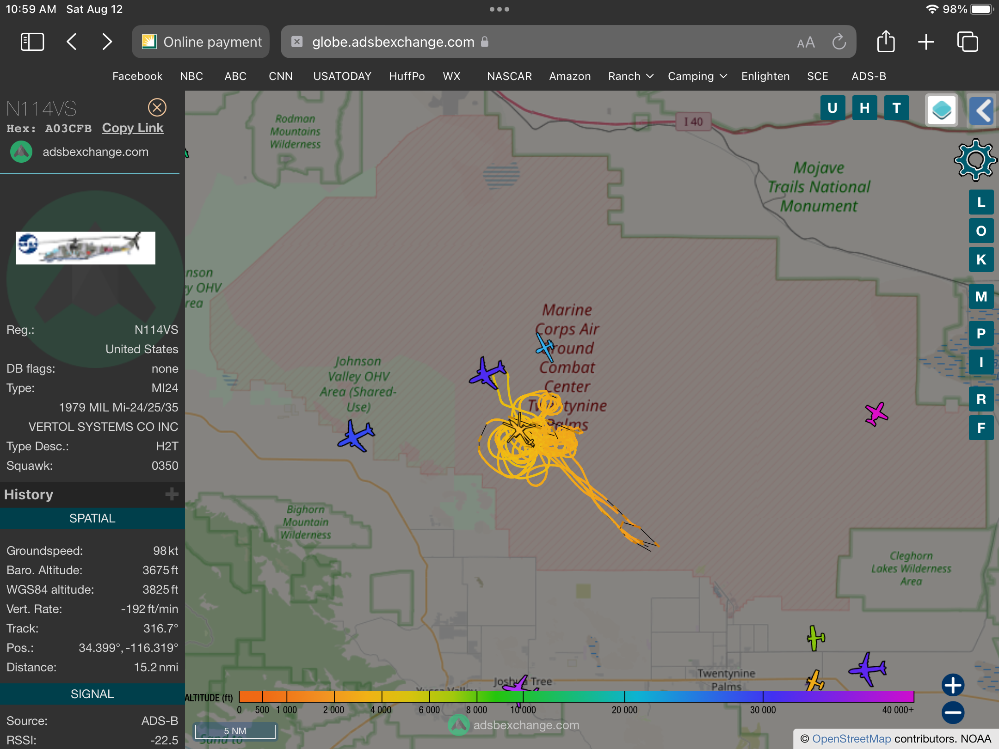Expand the Camping bookmarks folder
Image resolution: width=999 pixels, height=749 pixels.
click(697, 76)
